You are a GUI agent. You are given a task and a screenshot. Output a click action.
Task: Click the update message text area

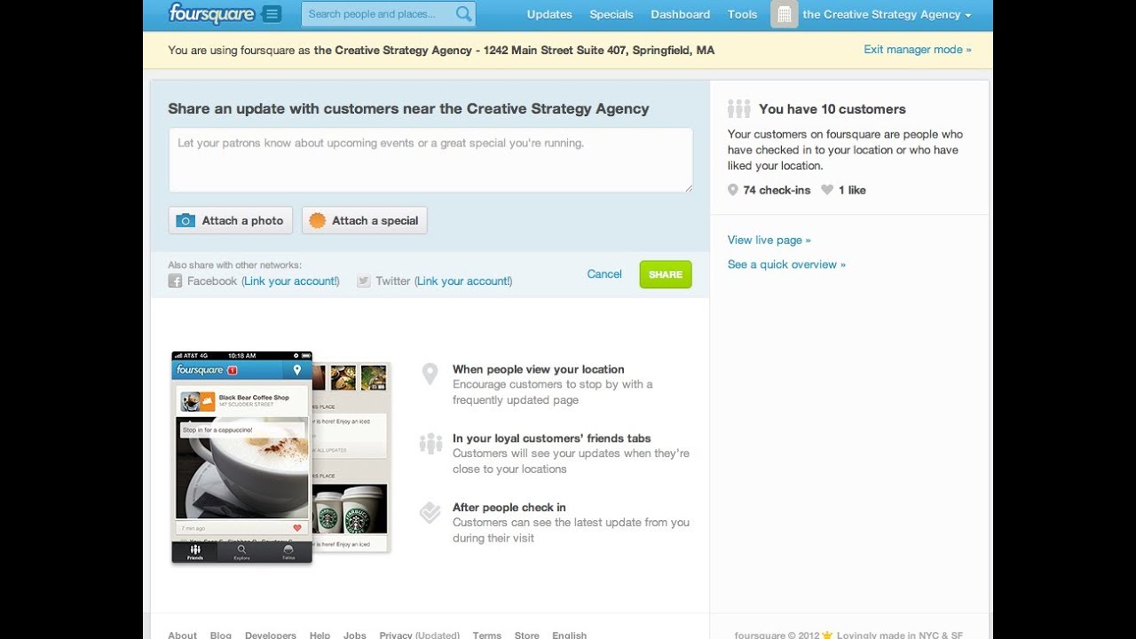tap(430, 160)
